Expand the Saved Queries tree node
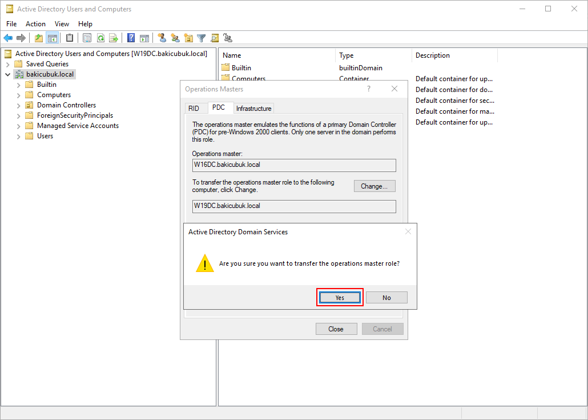Image resolution: width=588 pixels, height=420 pixels. 8,64
